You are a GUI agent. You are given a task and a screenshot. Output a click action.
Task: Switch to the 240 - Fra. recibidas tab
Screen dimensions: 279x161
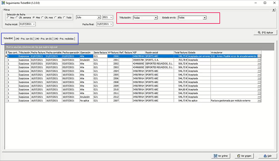[64, 39]
